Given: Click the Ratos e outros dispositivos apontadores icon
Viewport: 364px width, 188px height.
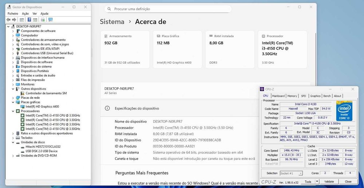Looking at the screenshot, I should [18, 133].
